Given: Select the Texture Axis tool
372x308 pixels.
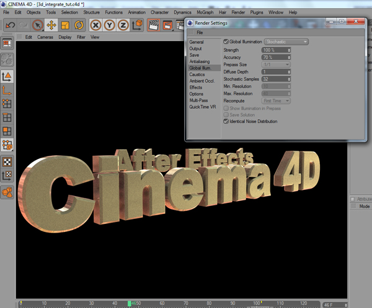Looking at the screenshot, I should tap(7, 176).
